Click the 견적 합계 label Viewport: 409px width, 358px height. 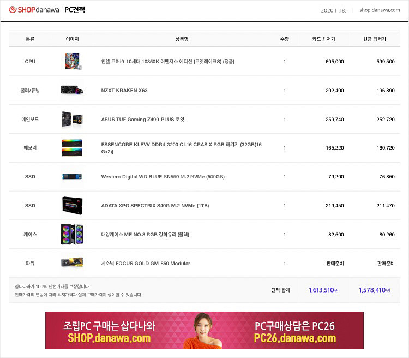point(280,290)
